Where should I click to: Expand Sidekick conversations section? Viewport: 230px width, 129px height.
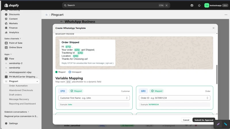click(x=17, y=112)
